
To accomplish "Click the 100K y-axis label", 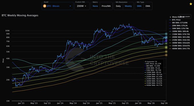I will [7, 31].
